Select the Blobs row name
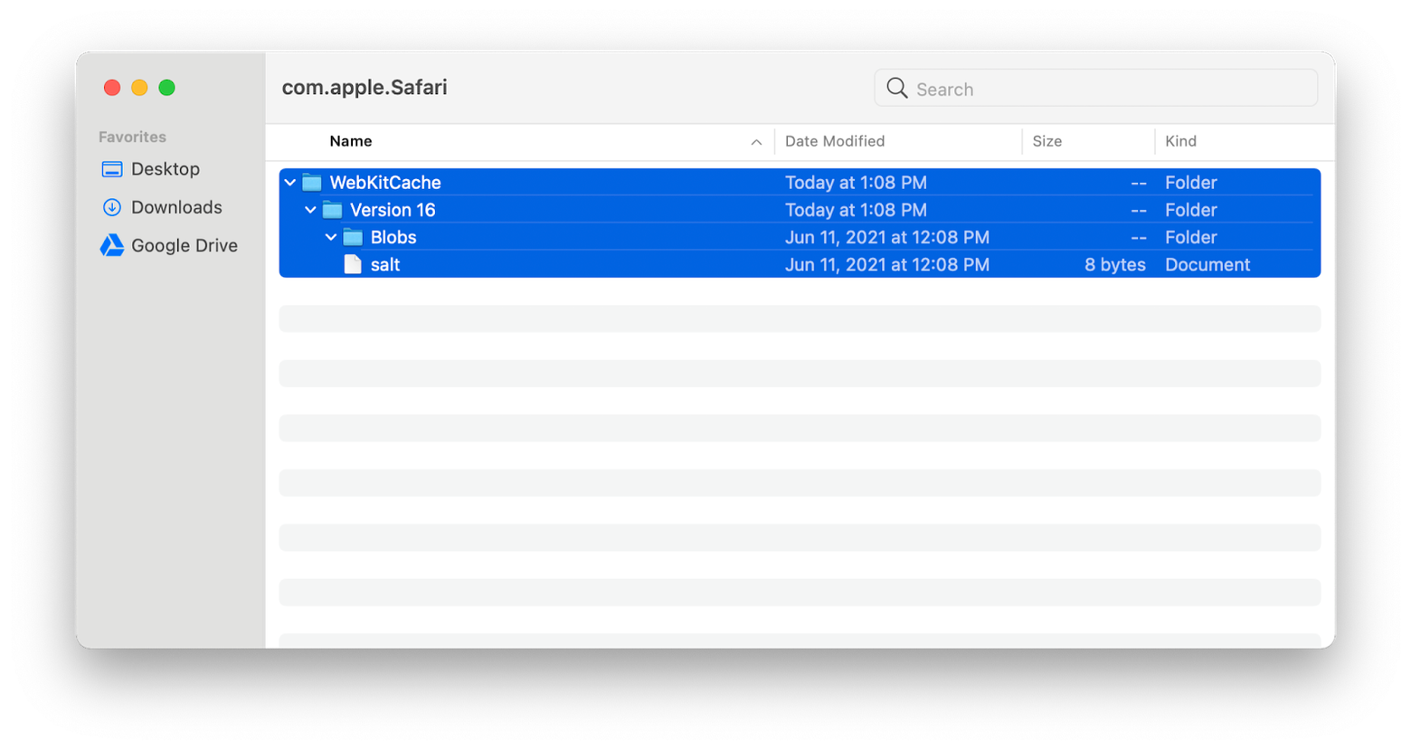1411x750 pixels. coord(393,237)
